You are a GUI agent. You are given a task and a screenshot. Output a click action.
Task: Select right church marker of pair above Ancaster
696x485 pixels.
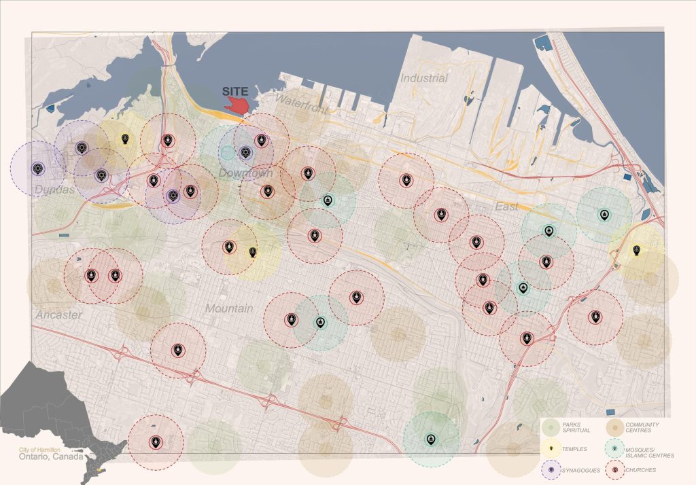click(x=116, y=276)
